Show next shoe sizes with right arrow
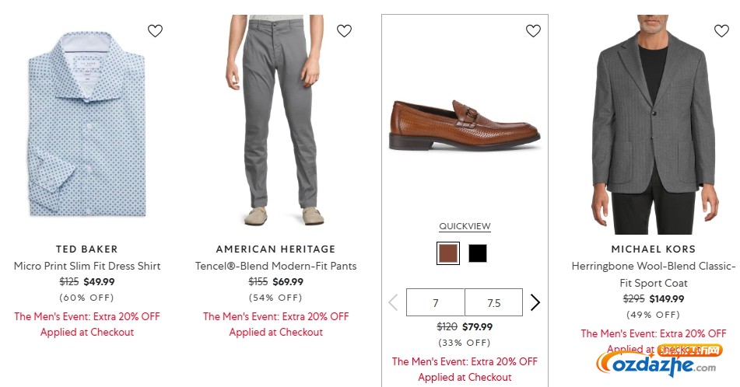The image size is (740, 387). pyautogui.click(x=535, y=302)
